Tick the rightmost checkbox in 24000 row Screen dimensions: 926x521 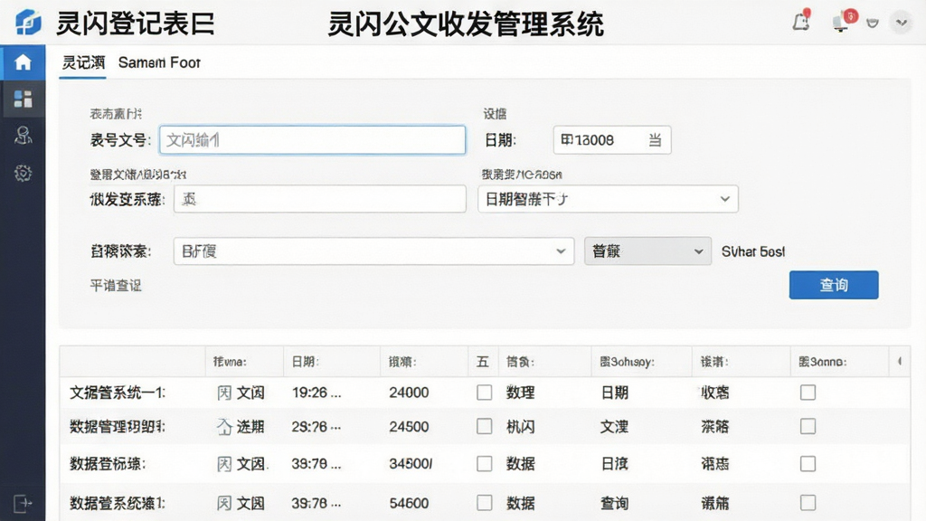click(x=808, y=393)
